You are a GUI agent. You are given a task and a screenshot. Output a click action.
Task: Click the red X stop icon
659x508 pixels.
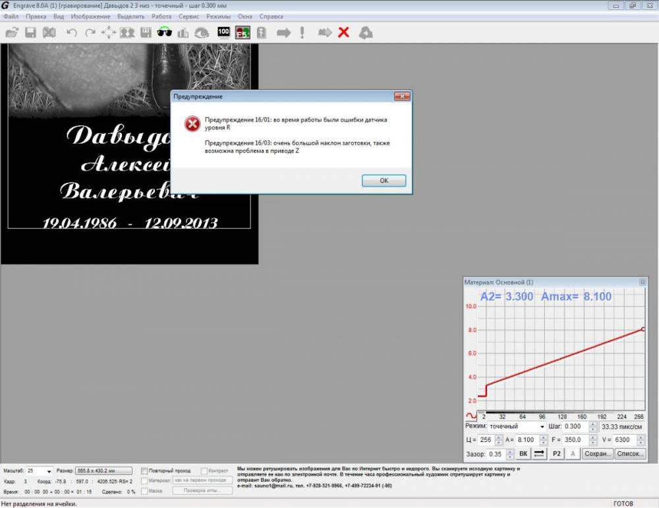click(343, 31)
